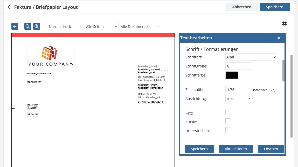The image size is (298, 167).
Task: Click Speichern in Text bearbeiten panel
Action: tap(199, 149)
